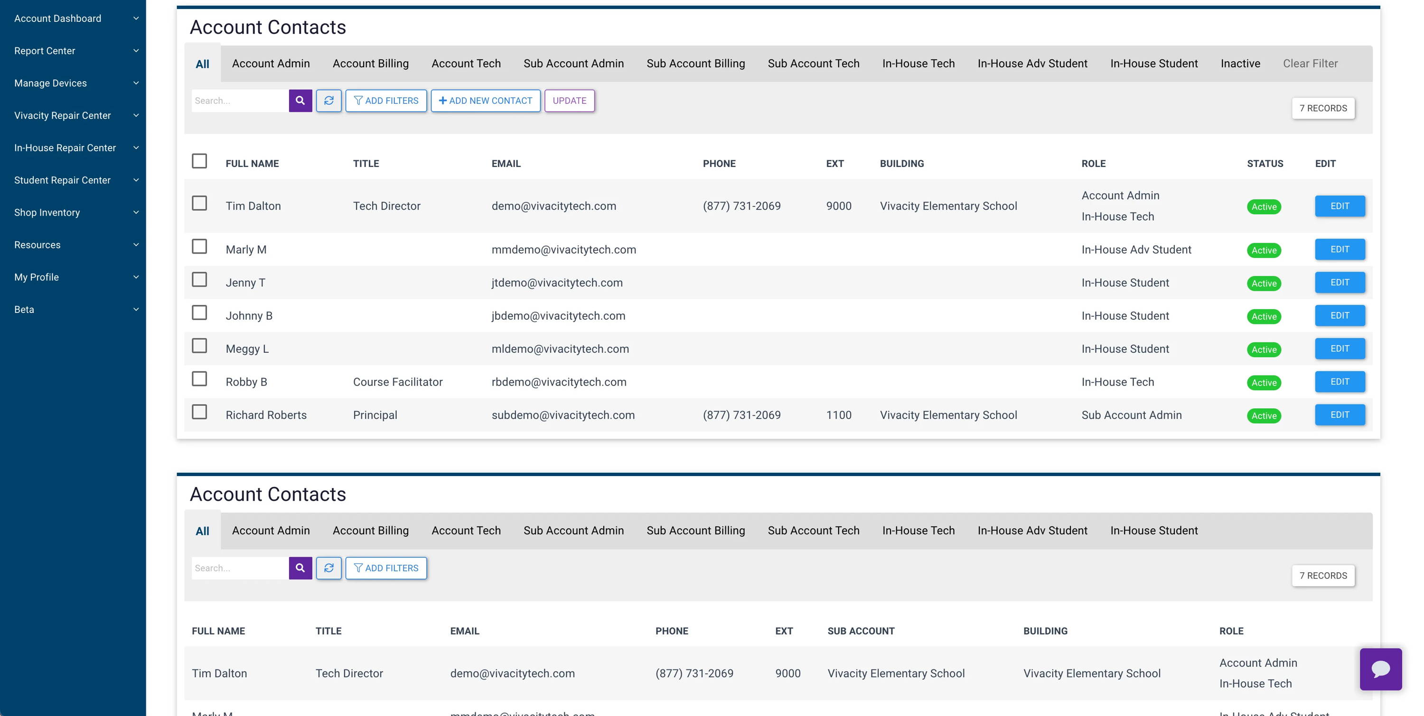This screenshot has width=1424, height=716.
Task: Expand Account Dashboard in sidebar
Action: 73,18
